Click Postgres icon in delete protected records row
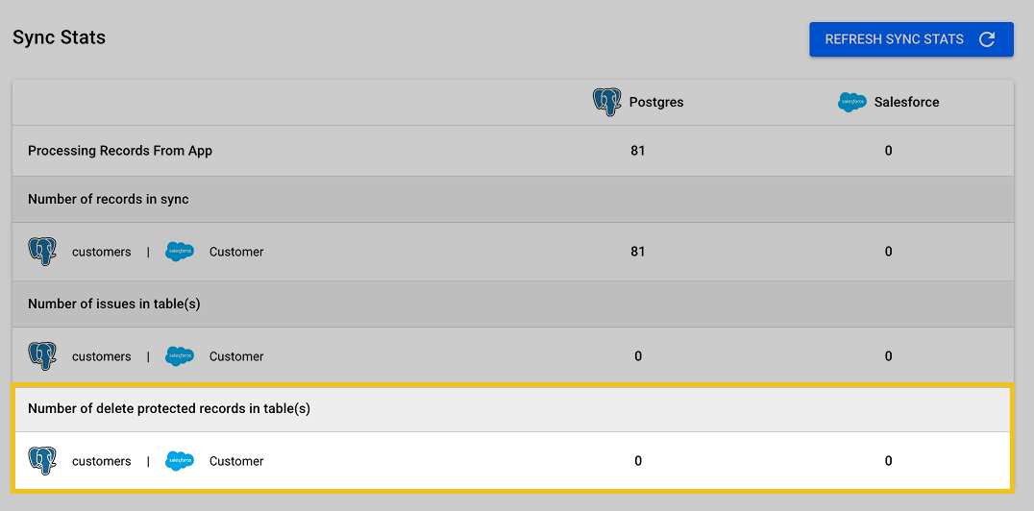1034x511 pixels. pos(42,461)
